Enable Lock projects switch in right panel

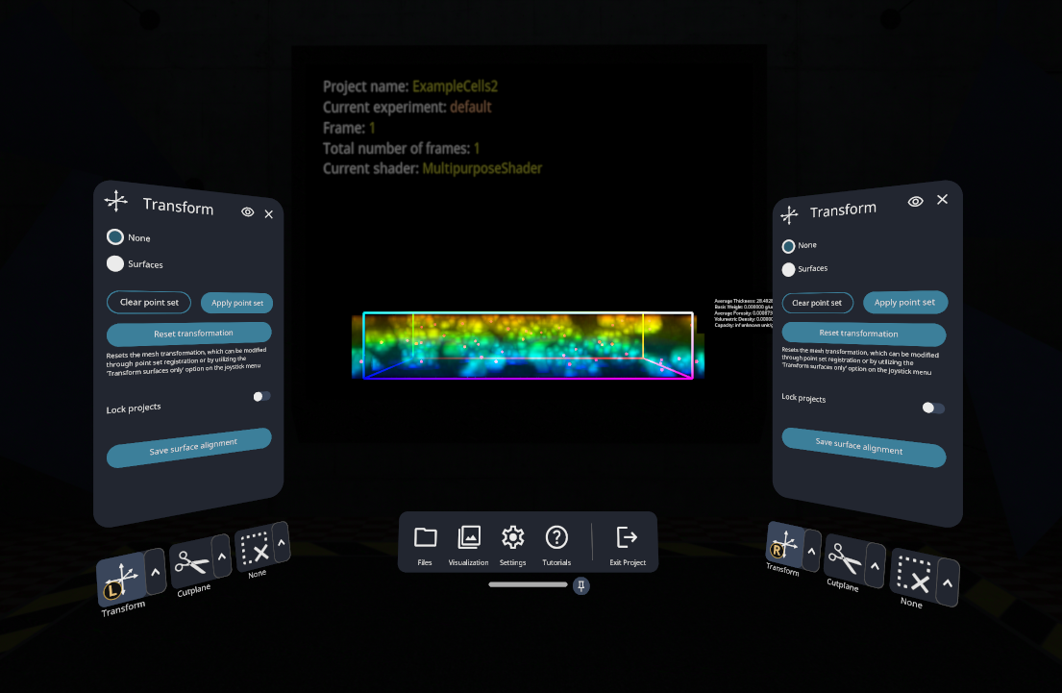pos(933,408)
